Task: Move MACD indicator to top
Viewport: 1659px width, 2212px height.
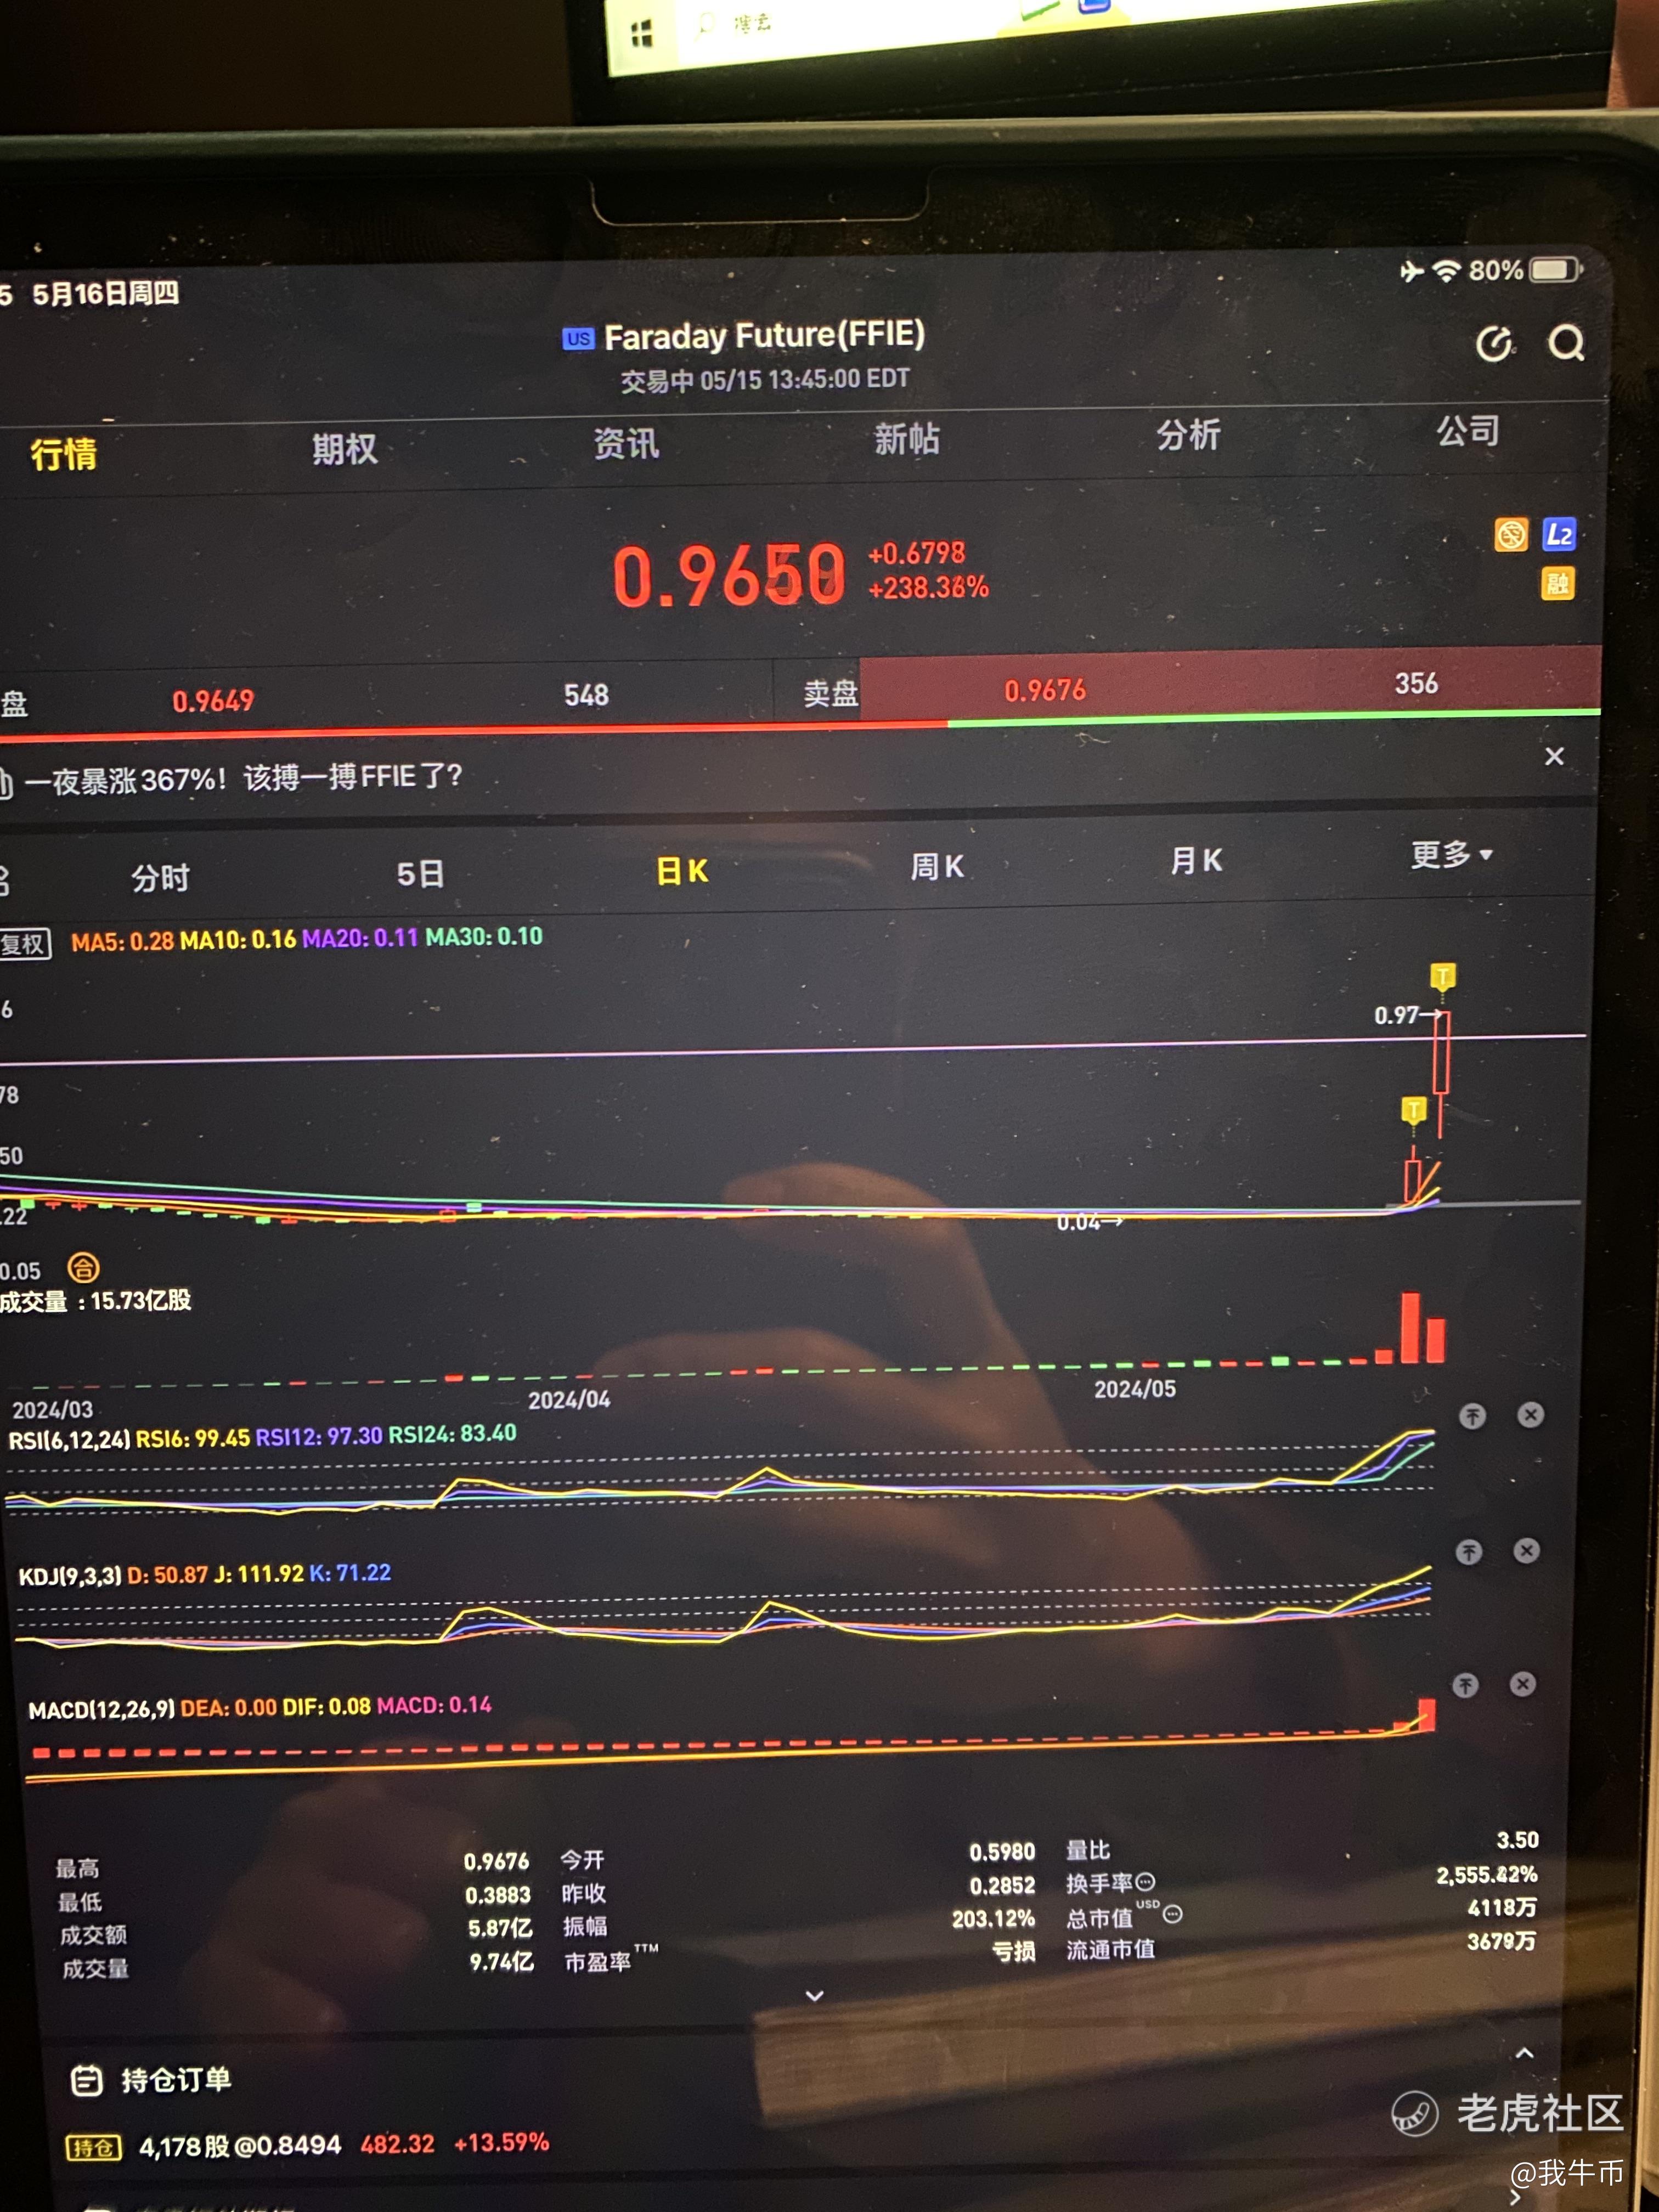Action: coord(1465,1686)
